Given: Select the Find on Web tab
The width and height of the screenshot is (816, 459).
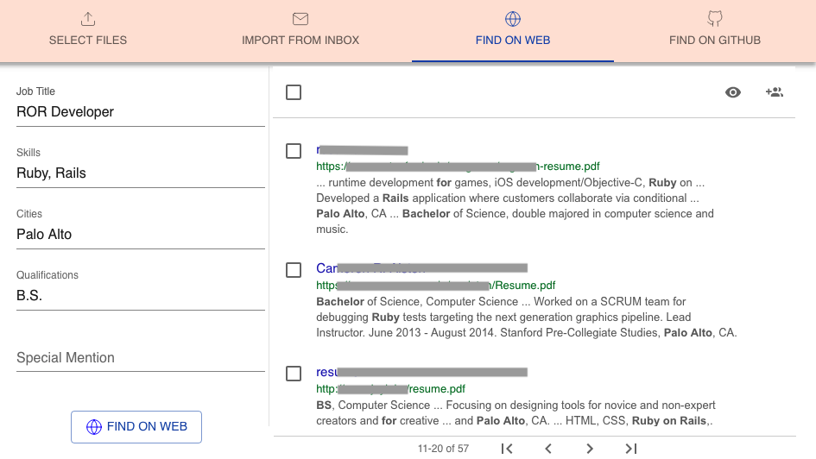Looking at the screenshot, I should pyautogui.click(x=513, y=31).
